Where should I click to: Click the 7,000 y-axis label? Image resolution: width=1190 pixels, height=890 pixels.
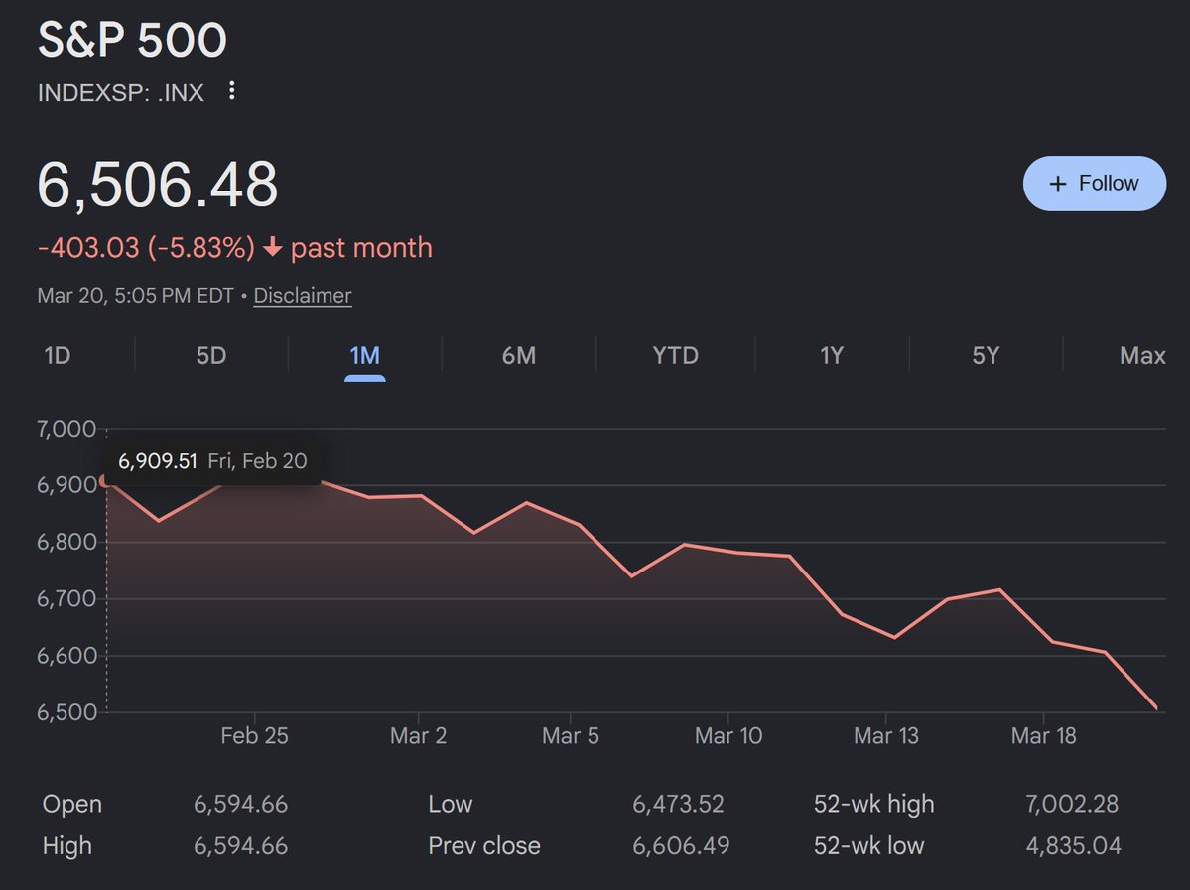click(x=66, y=429)
